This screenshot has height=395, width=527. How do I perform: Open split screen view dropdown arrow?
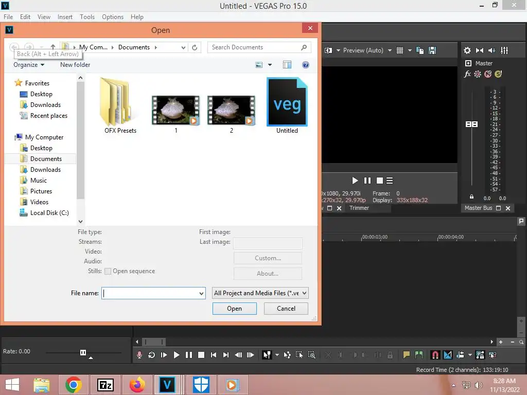tap(338, 50)
